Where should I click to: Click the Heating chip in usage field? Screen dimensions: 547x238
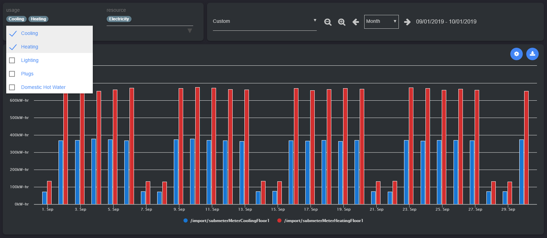tap(38, 19)
